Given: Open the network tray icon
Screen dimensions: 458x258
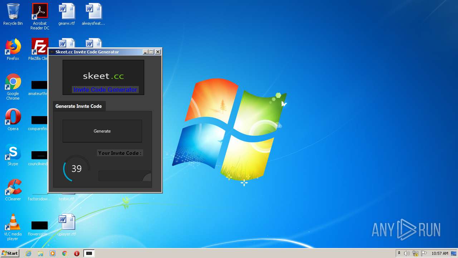Looking at the screenshot, I should [415, 253].
